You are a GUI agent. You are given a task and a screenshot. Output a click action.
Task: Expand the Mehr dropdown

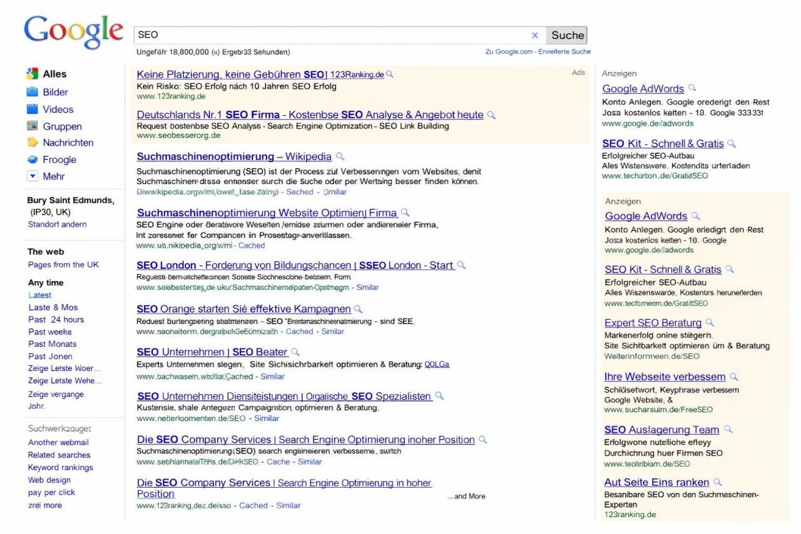coord(33,176)
